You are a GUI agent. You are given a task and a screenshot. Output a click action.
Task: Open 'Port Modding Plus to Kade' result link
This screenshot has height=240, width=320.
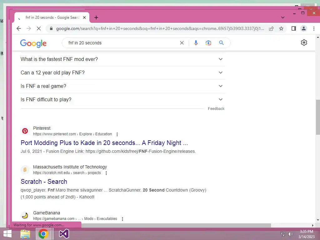104,143
